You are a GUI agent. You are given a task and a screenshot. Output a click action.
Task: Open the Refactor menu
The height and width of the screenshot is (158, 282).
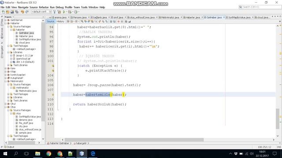[x=44, y=7]
